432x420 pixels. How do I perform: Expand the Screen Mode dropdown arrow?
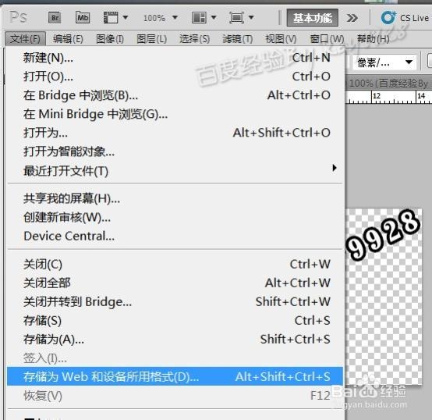pyautogui.click(x=251, y=18)
